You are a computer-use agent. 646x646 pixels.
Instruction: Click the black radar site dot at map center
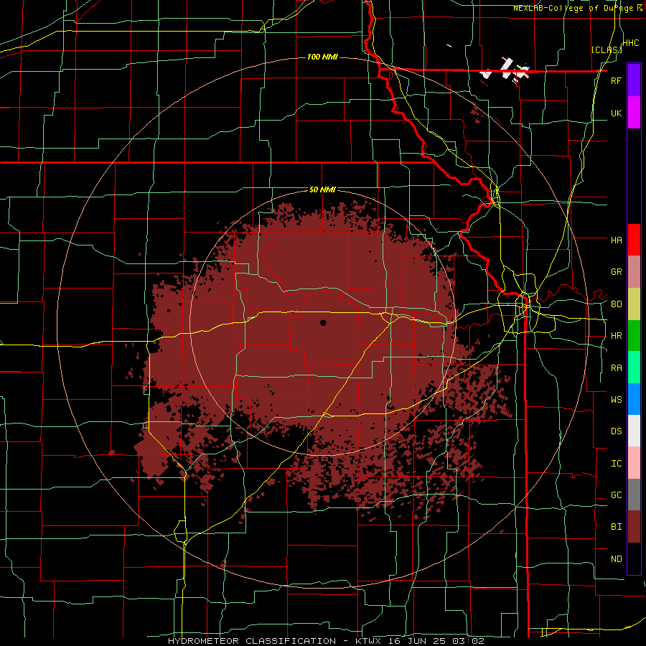323,322
